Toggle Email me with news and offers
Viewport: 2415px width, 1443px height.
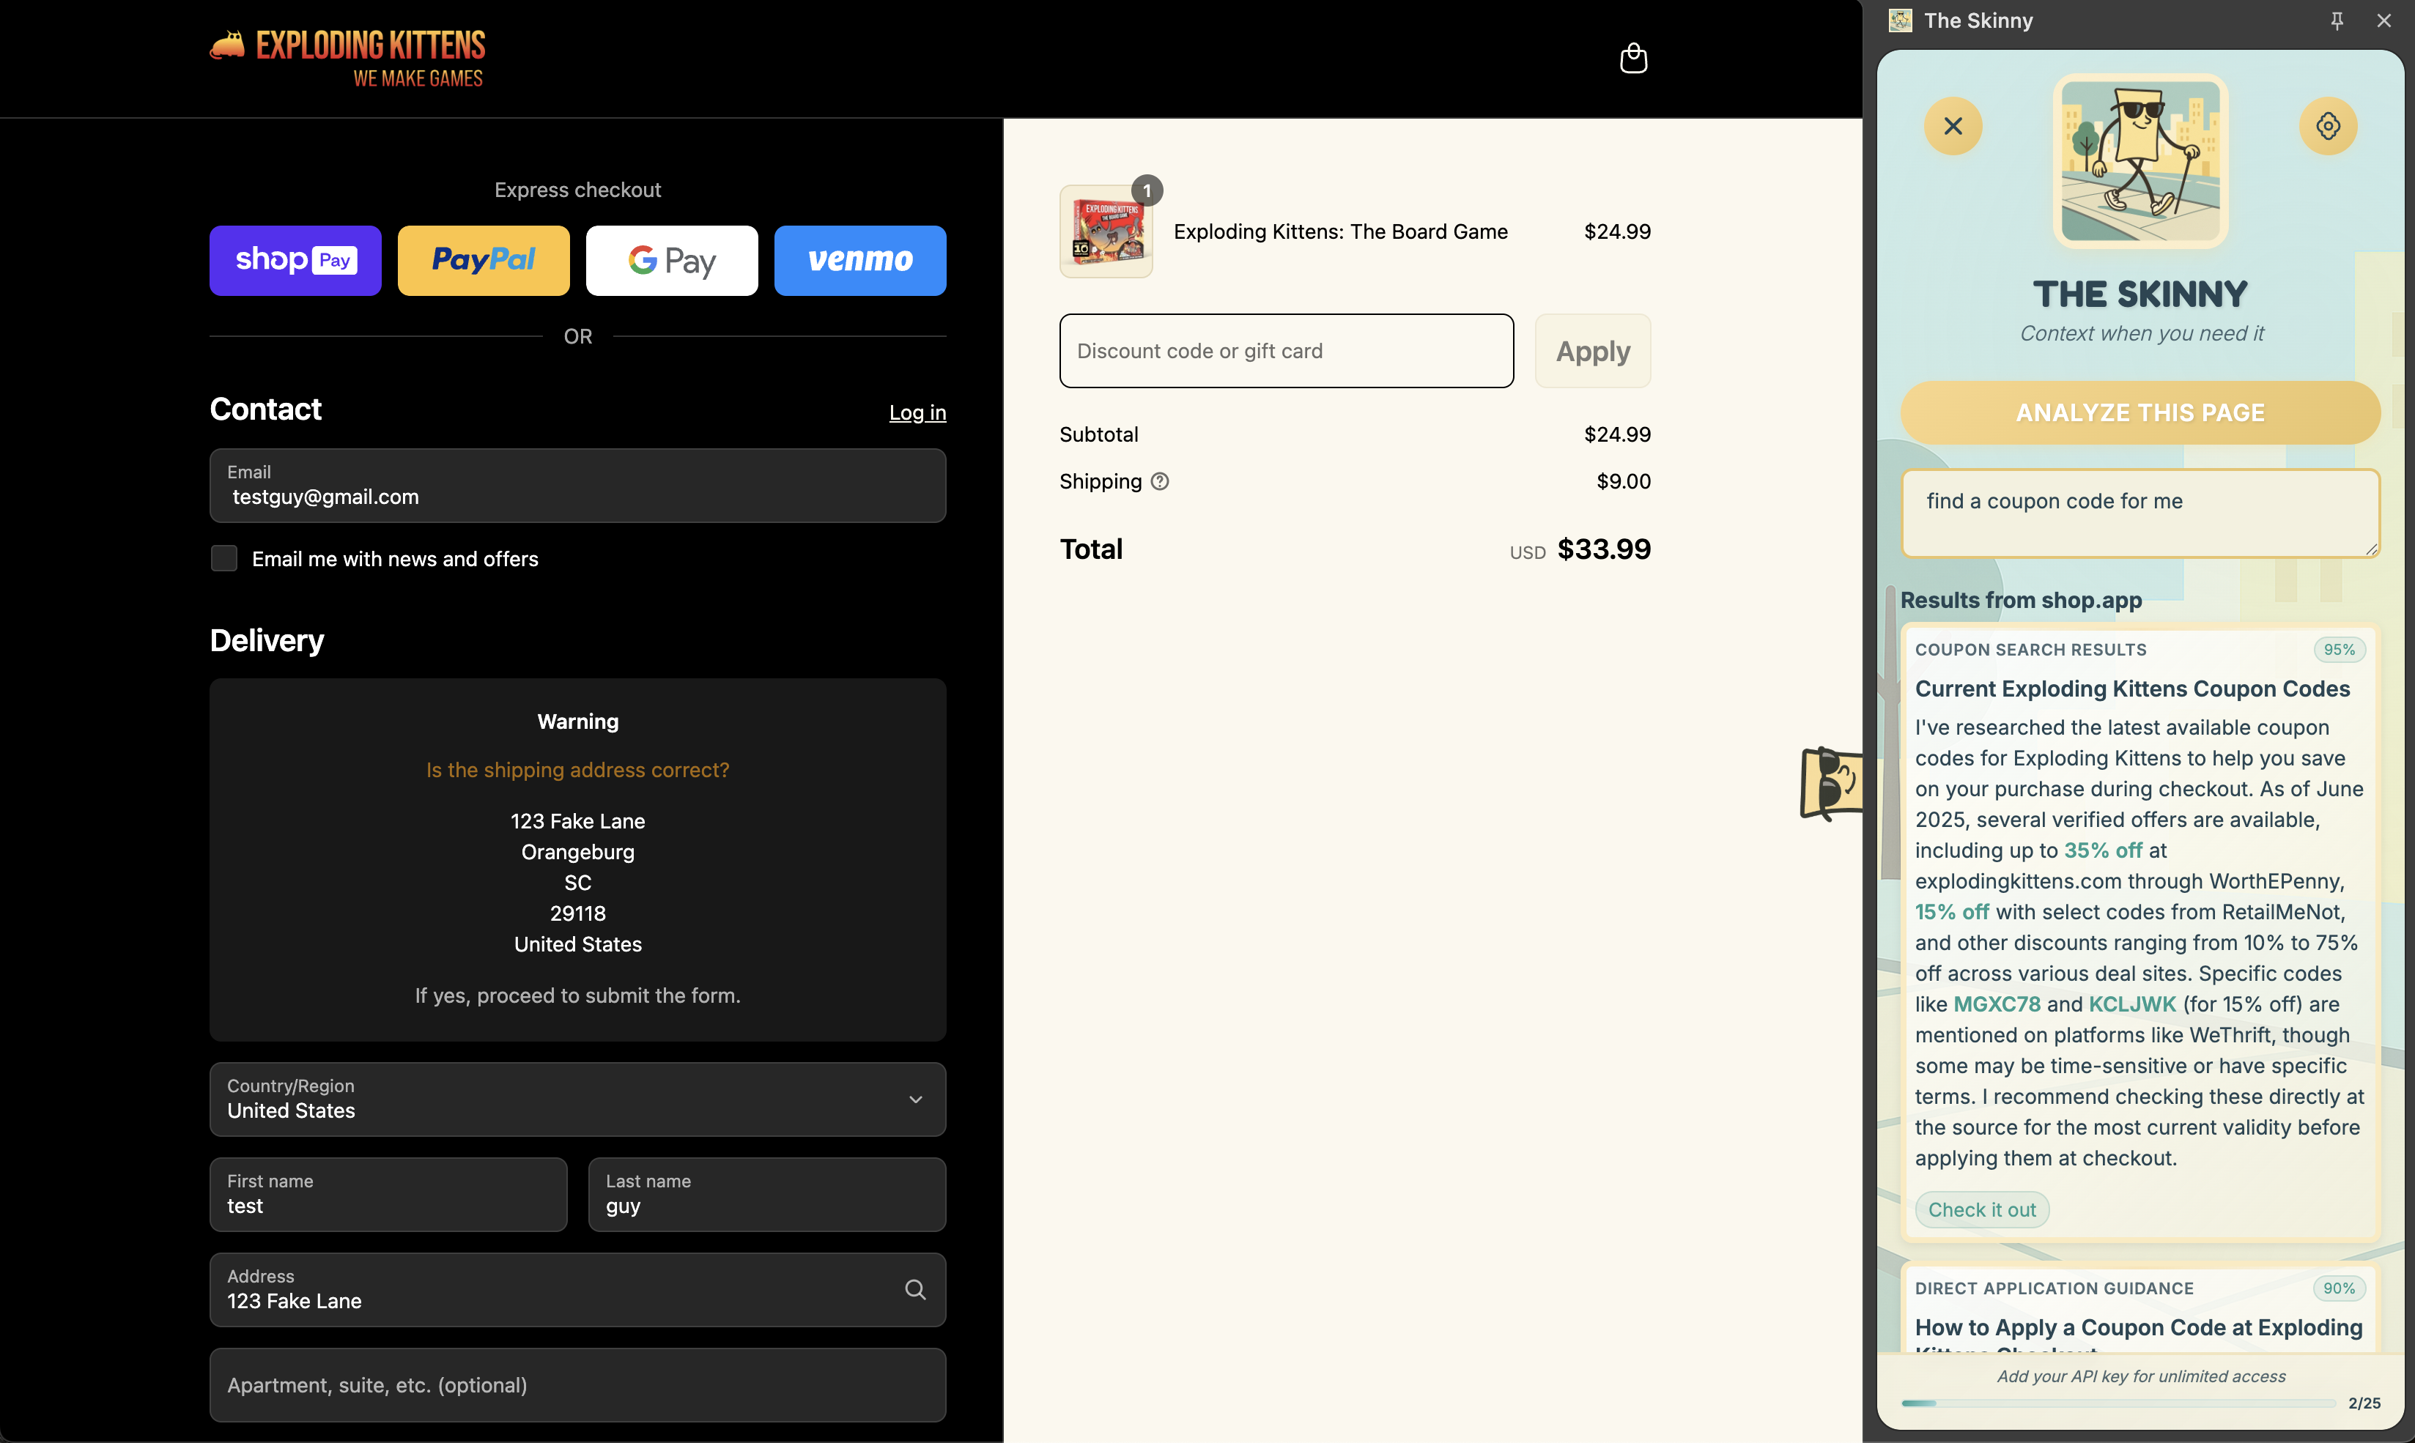(225, 558)
